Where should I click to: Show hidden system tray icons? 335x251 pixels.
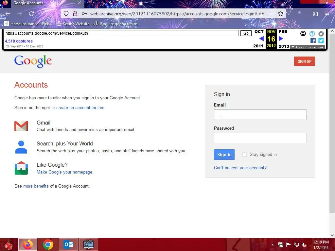point(273,245)
